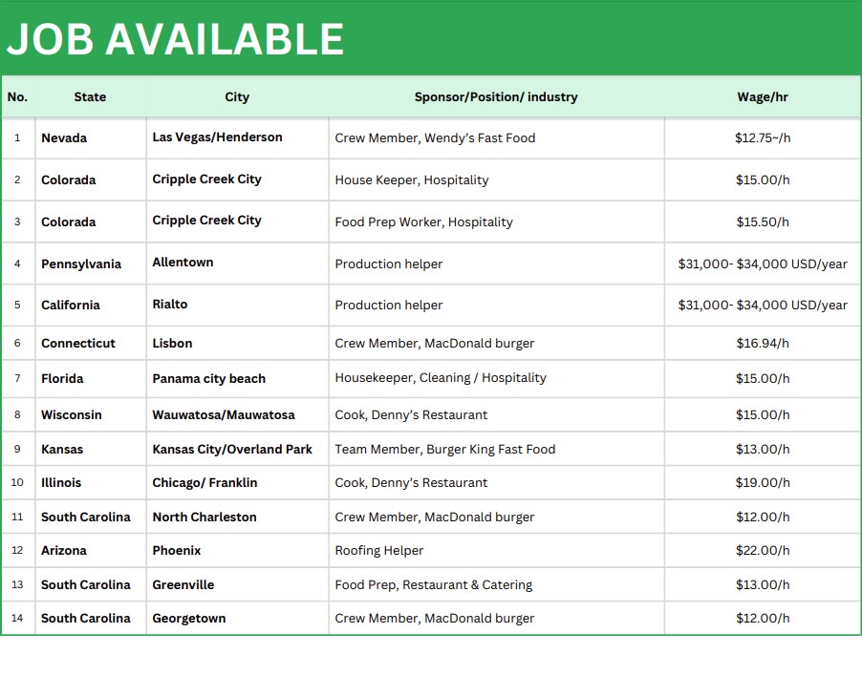This screenshot has height=676, width=862.
Task: Select the Georgetown city cell
Action: (188, 619)
